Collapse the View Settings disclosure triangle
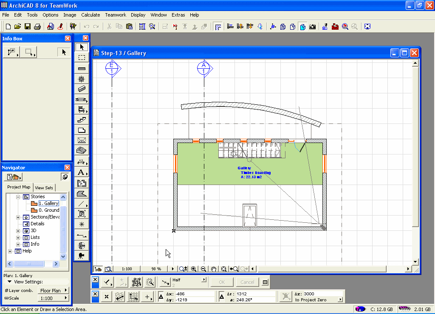This screenshot has height=314, width=435. [x=9, y=282]
